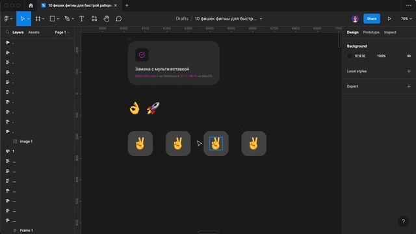Open Frame tool options dropdown arrow
The width and height of the screenshot is (416, 234).
[x=44, y=19]
